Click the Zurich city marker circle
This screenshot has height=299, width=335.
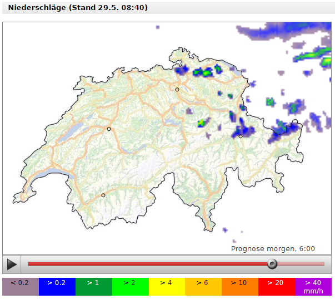(177, 90)
